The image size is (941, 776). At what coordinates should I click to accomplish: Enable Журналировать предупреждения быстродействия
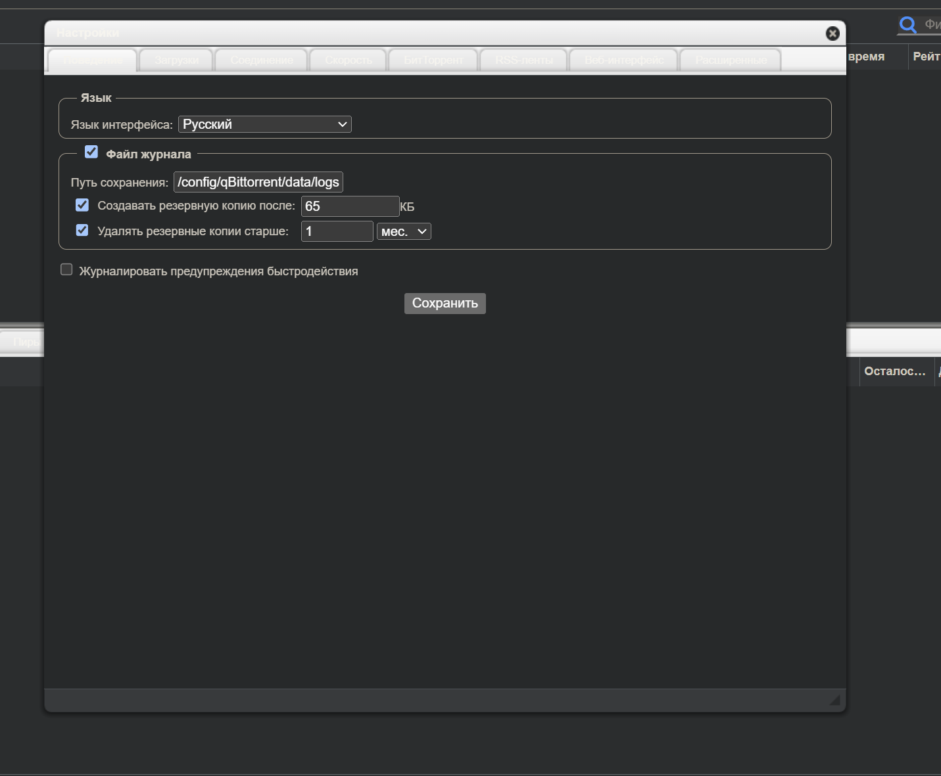[x=66, y=269]
